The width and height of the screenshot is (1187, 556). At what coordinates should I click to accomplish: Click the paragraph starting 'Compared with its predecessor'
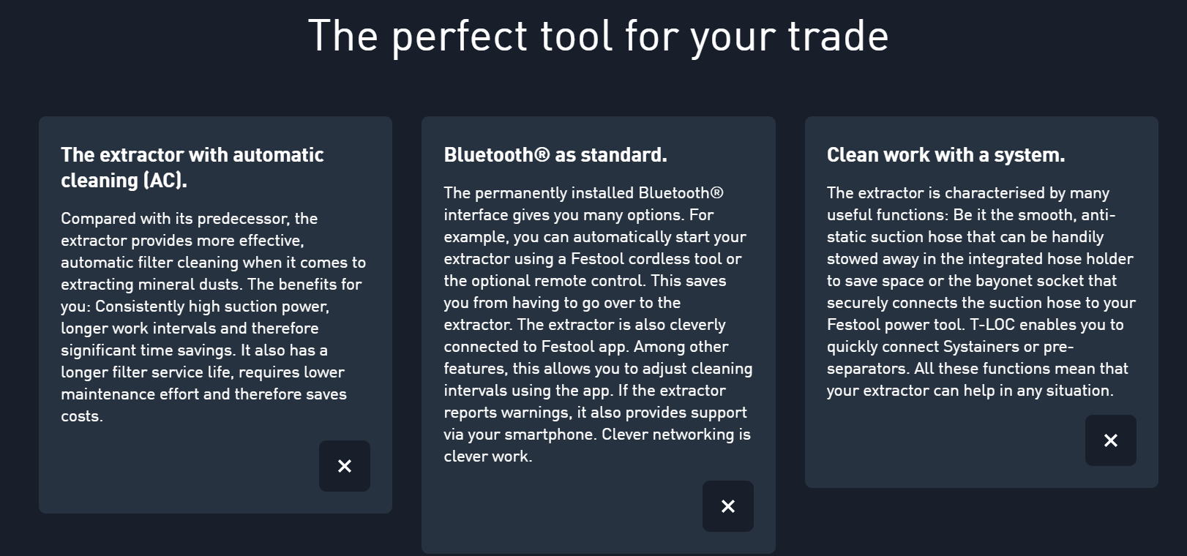pos(213,317)
